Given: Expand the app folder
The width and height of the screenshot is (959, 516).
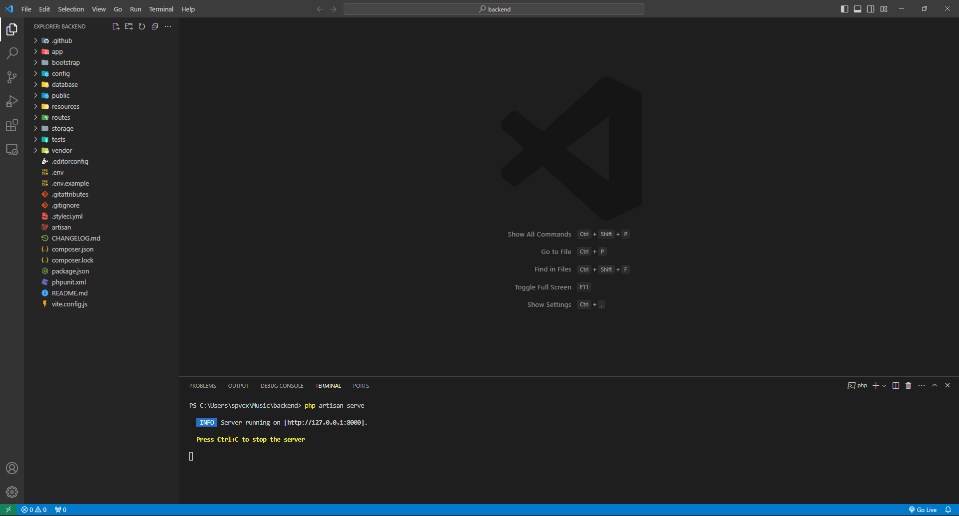Looking at the screenshot, I should pyautogui.click(x=57, y=52).
